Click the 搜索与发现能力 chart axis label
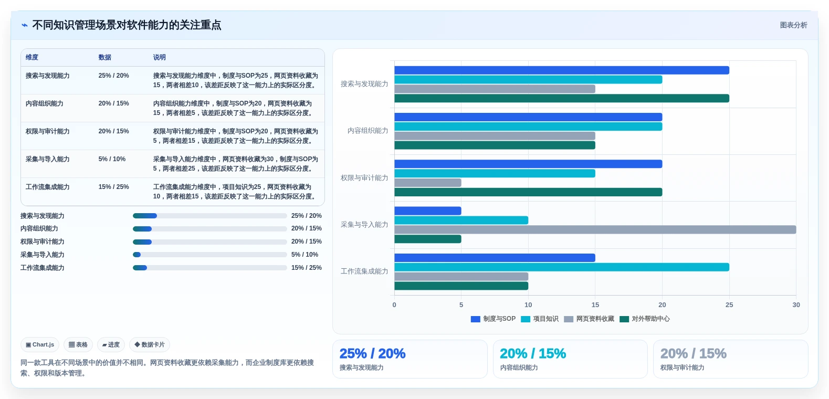This screenshot has height=399, width=829. coord(364,84)
